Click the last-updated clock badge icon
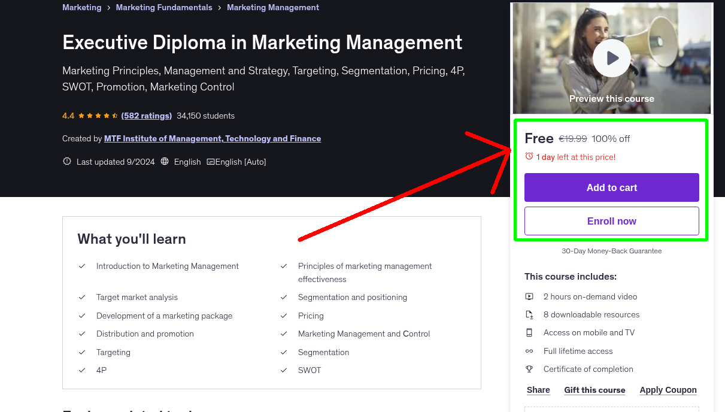This screenshot has width=725, height=412. coord(67,162)
